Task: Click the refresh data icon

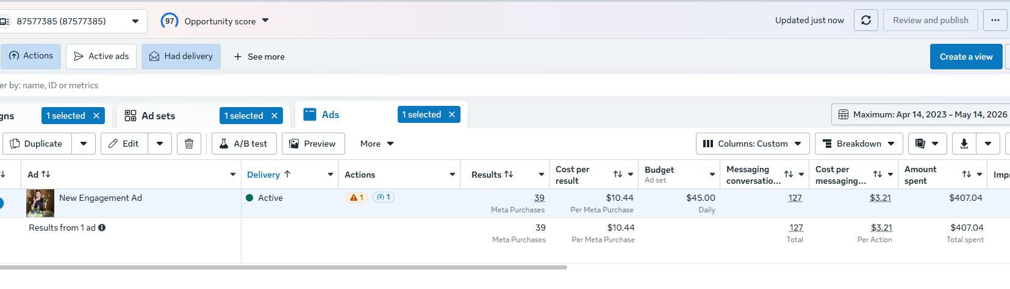Action: pyautogui.click(x=866, y=20)
